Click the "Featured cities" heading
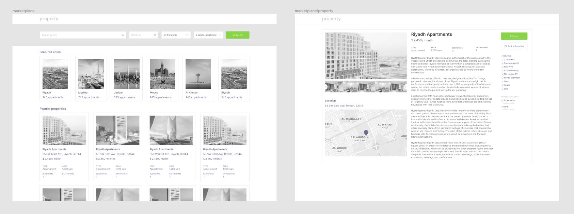 pyautogui.click(x=50, y=52)
